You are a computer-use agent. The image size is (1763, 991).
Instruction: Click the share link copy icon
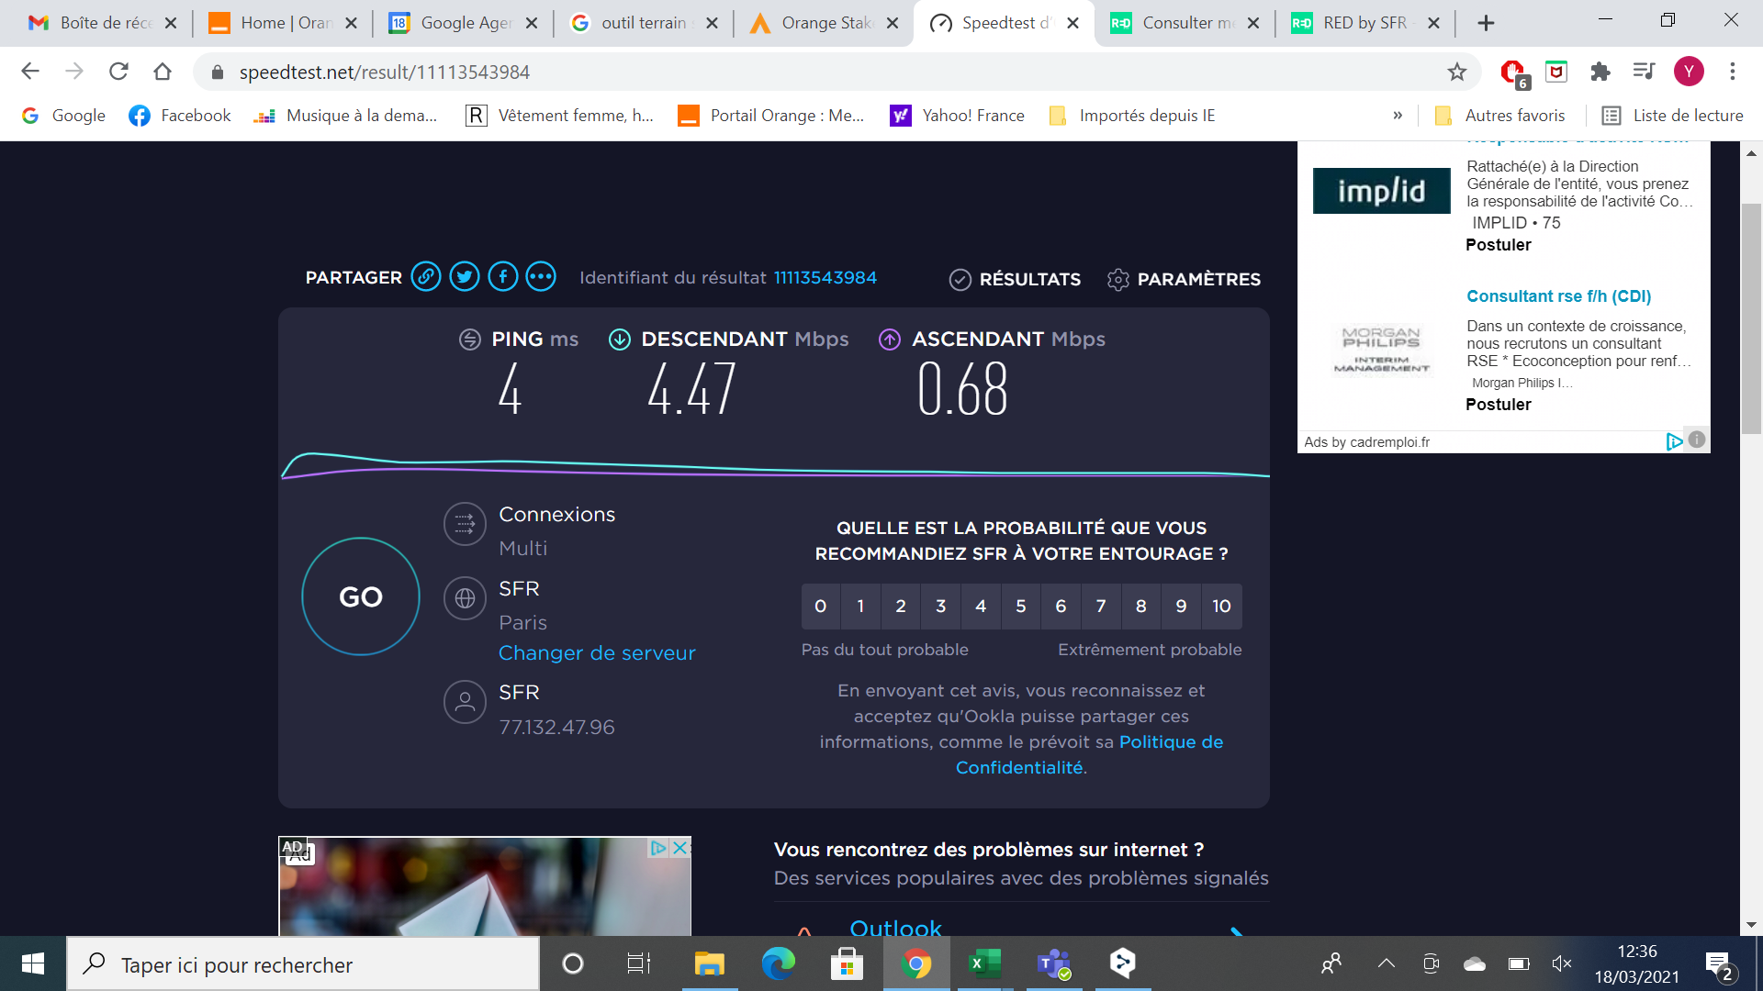click(424, 277)
